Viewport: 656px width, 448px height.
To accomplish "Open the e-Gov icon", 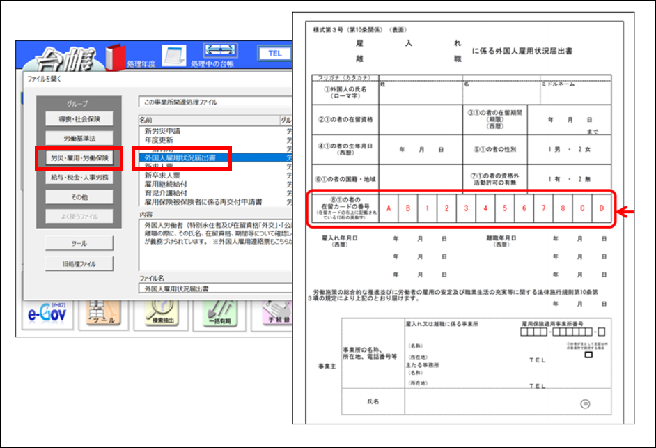I will (x=47, y=314).
